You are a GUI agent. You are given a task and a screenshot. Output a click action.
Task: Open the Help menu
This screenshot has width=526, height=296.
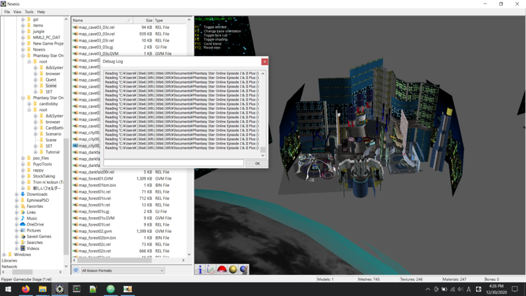(41, 12)
